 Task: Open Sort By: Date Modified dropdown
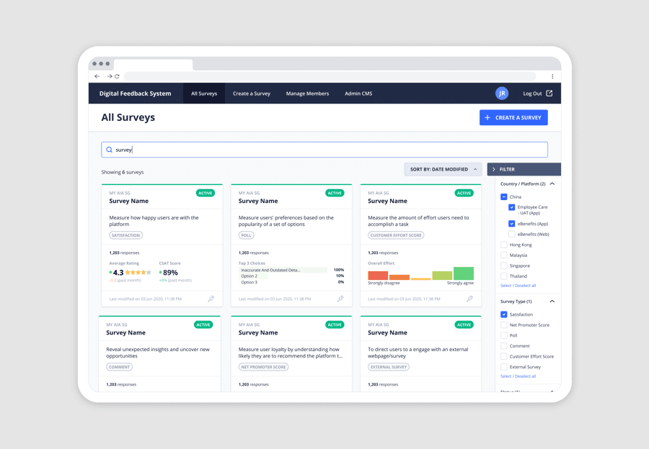click(443, 169)
